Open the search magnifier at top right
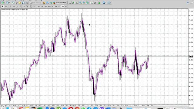 tap(188, 3)
